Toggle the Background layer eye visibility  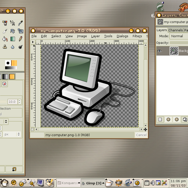[x=160, y=51]
